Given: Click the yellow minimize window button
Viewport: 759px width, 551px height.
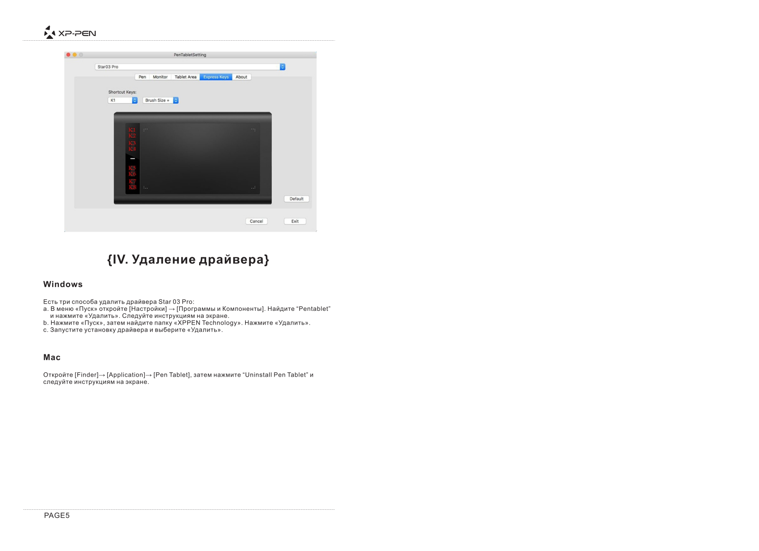Looking at the screenshot, I should tap(74, 55).
